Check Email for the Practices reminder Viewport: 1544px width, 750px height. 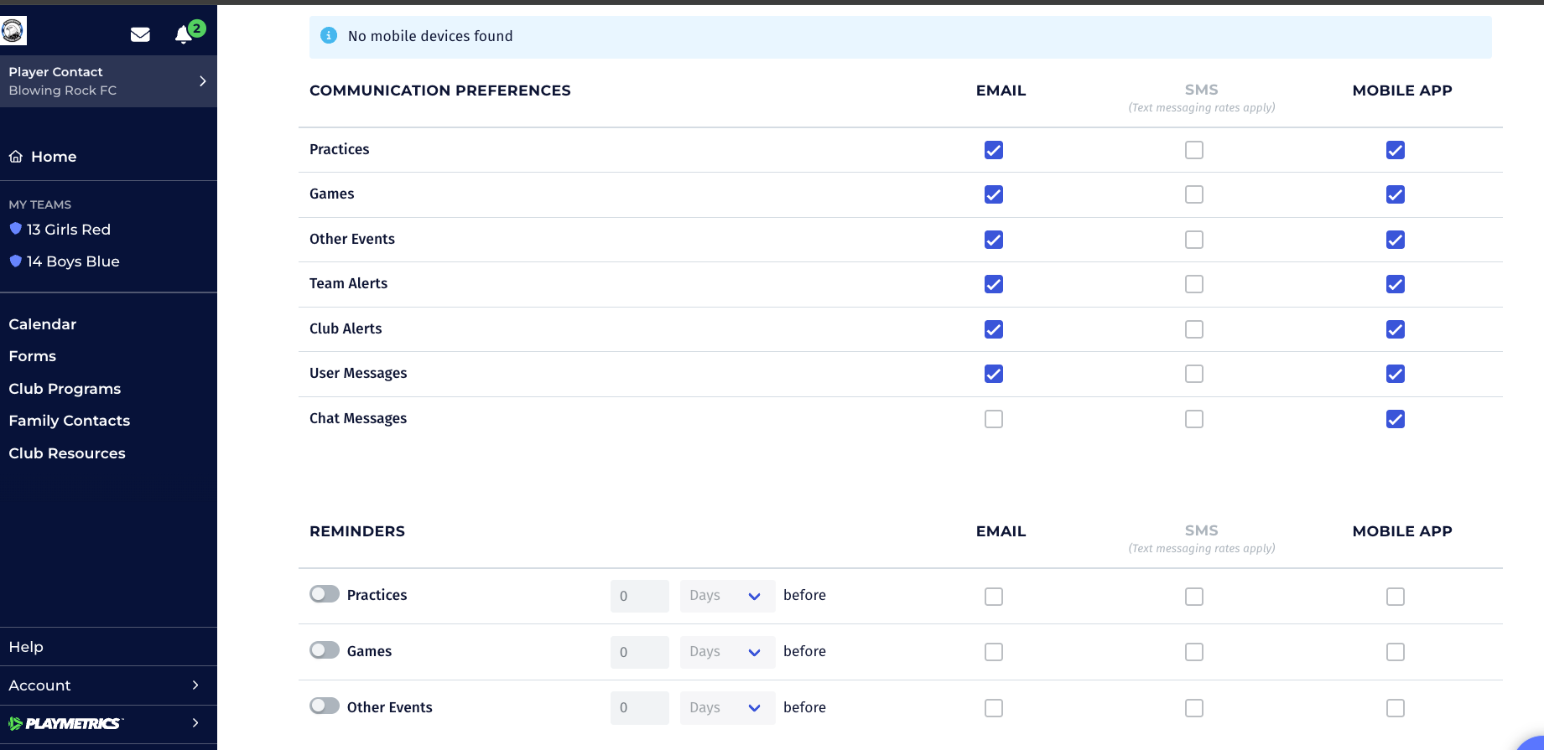994,597
